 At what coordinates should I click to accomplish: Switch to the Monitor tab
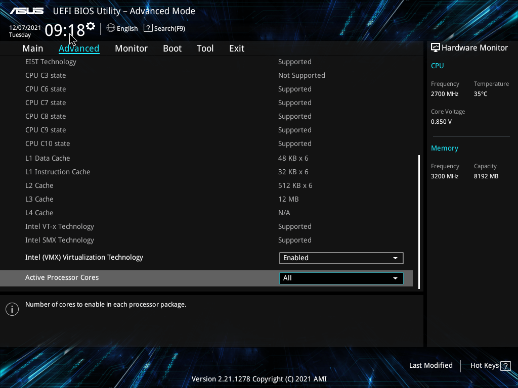click(131, 48)
